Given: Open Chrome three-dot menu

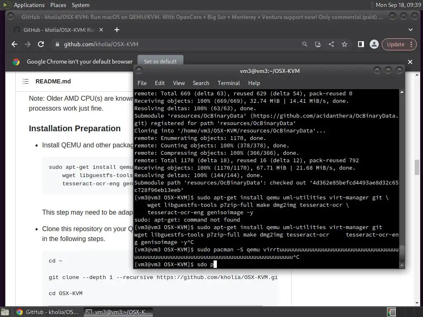Looking at the screenshot, I should point(411,44).
